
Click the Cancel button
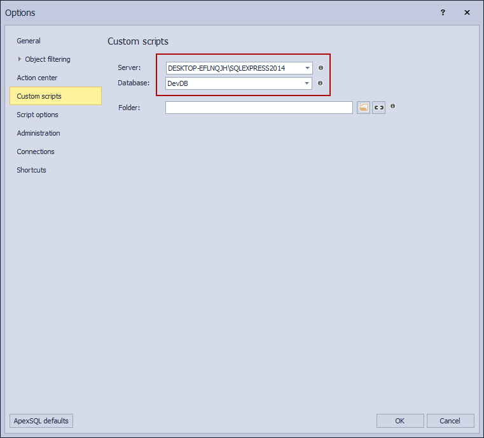click(450, 421)
